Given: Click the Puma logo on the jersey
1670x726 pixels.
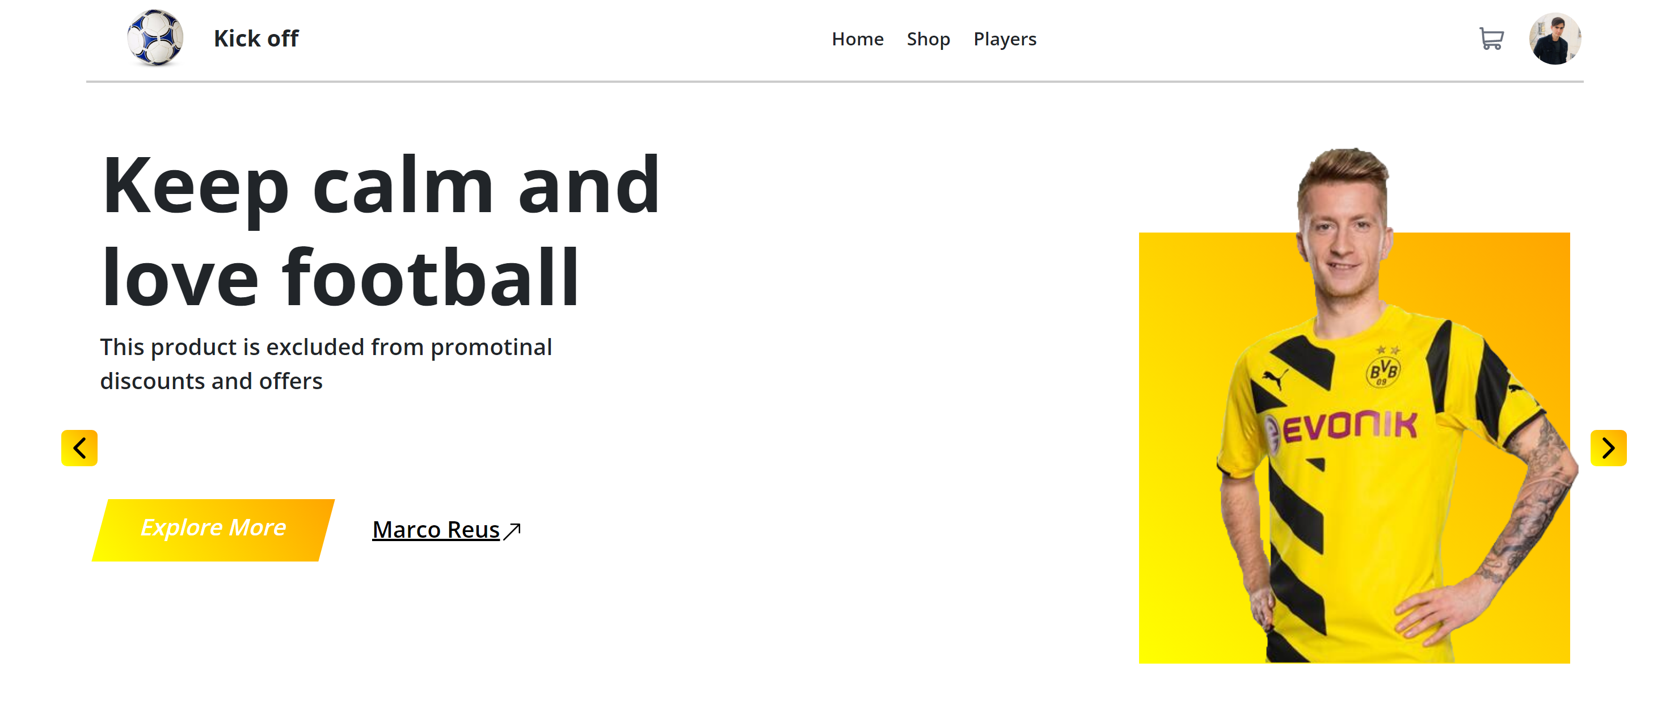Looking at the screenshot, I should [x=1275, y=378].
